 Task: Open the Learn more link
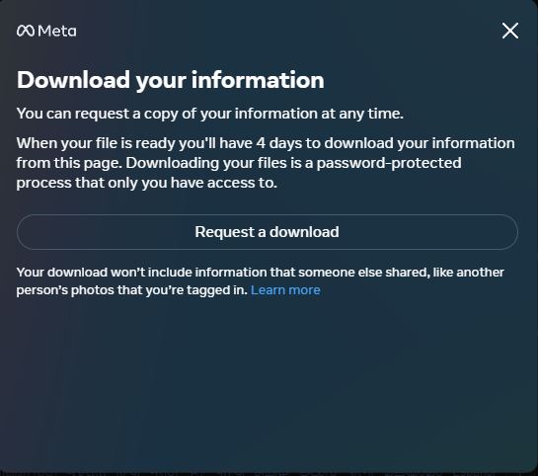[285, 290]
